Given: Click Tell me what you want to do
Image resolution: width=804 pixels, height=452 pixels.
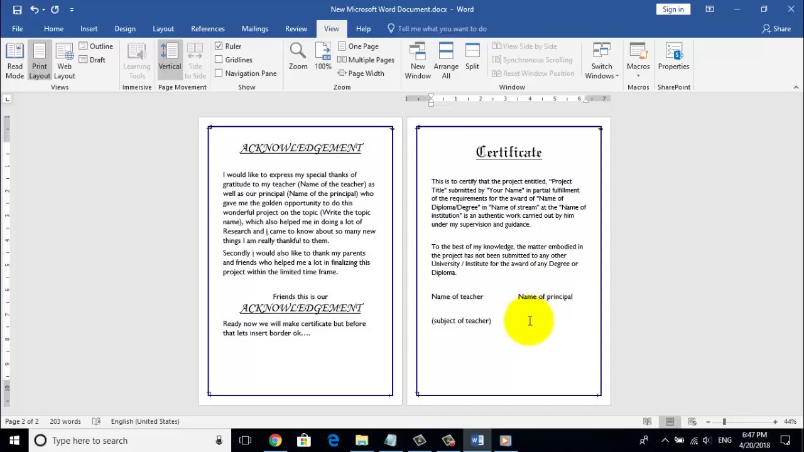Looking at the screenshot, I should [x=437, y=29].
